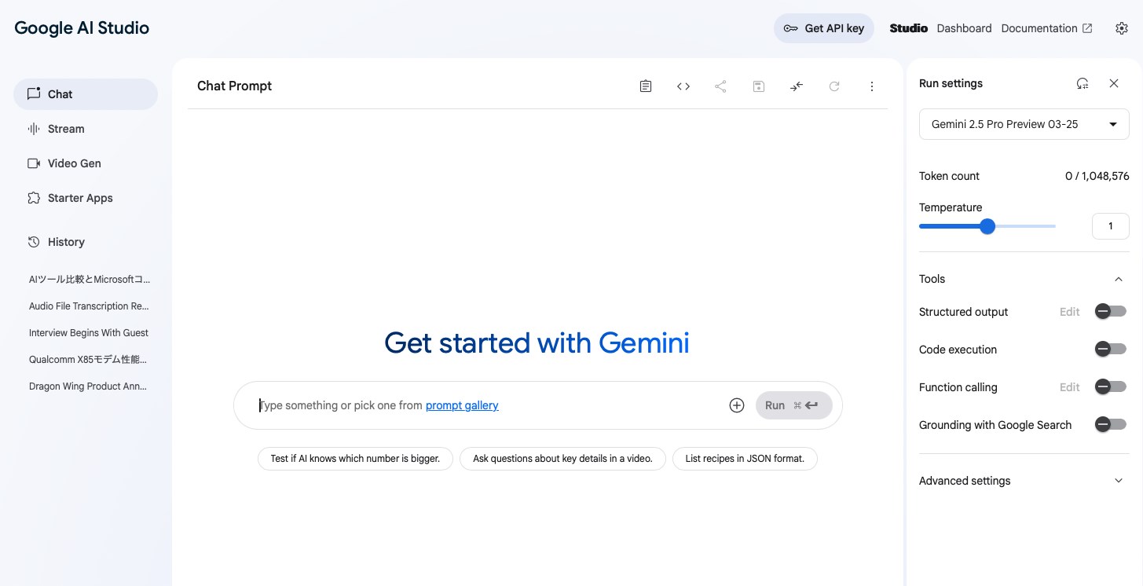
Task: Select Video Gen in the sidebar
Action: [86, 163]
